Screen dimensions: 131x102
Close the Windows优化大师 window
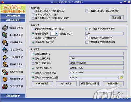point(129,2)
